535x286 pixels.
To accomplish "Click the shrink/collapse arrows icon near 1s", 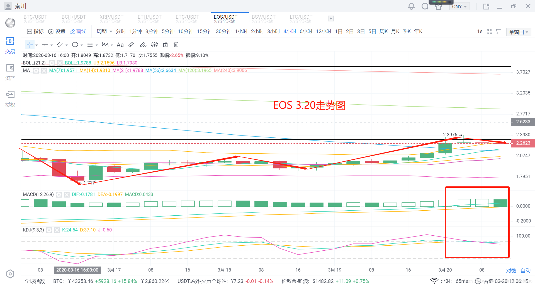I will point(490,32).
